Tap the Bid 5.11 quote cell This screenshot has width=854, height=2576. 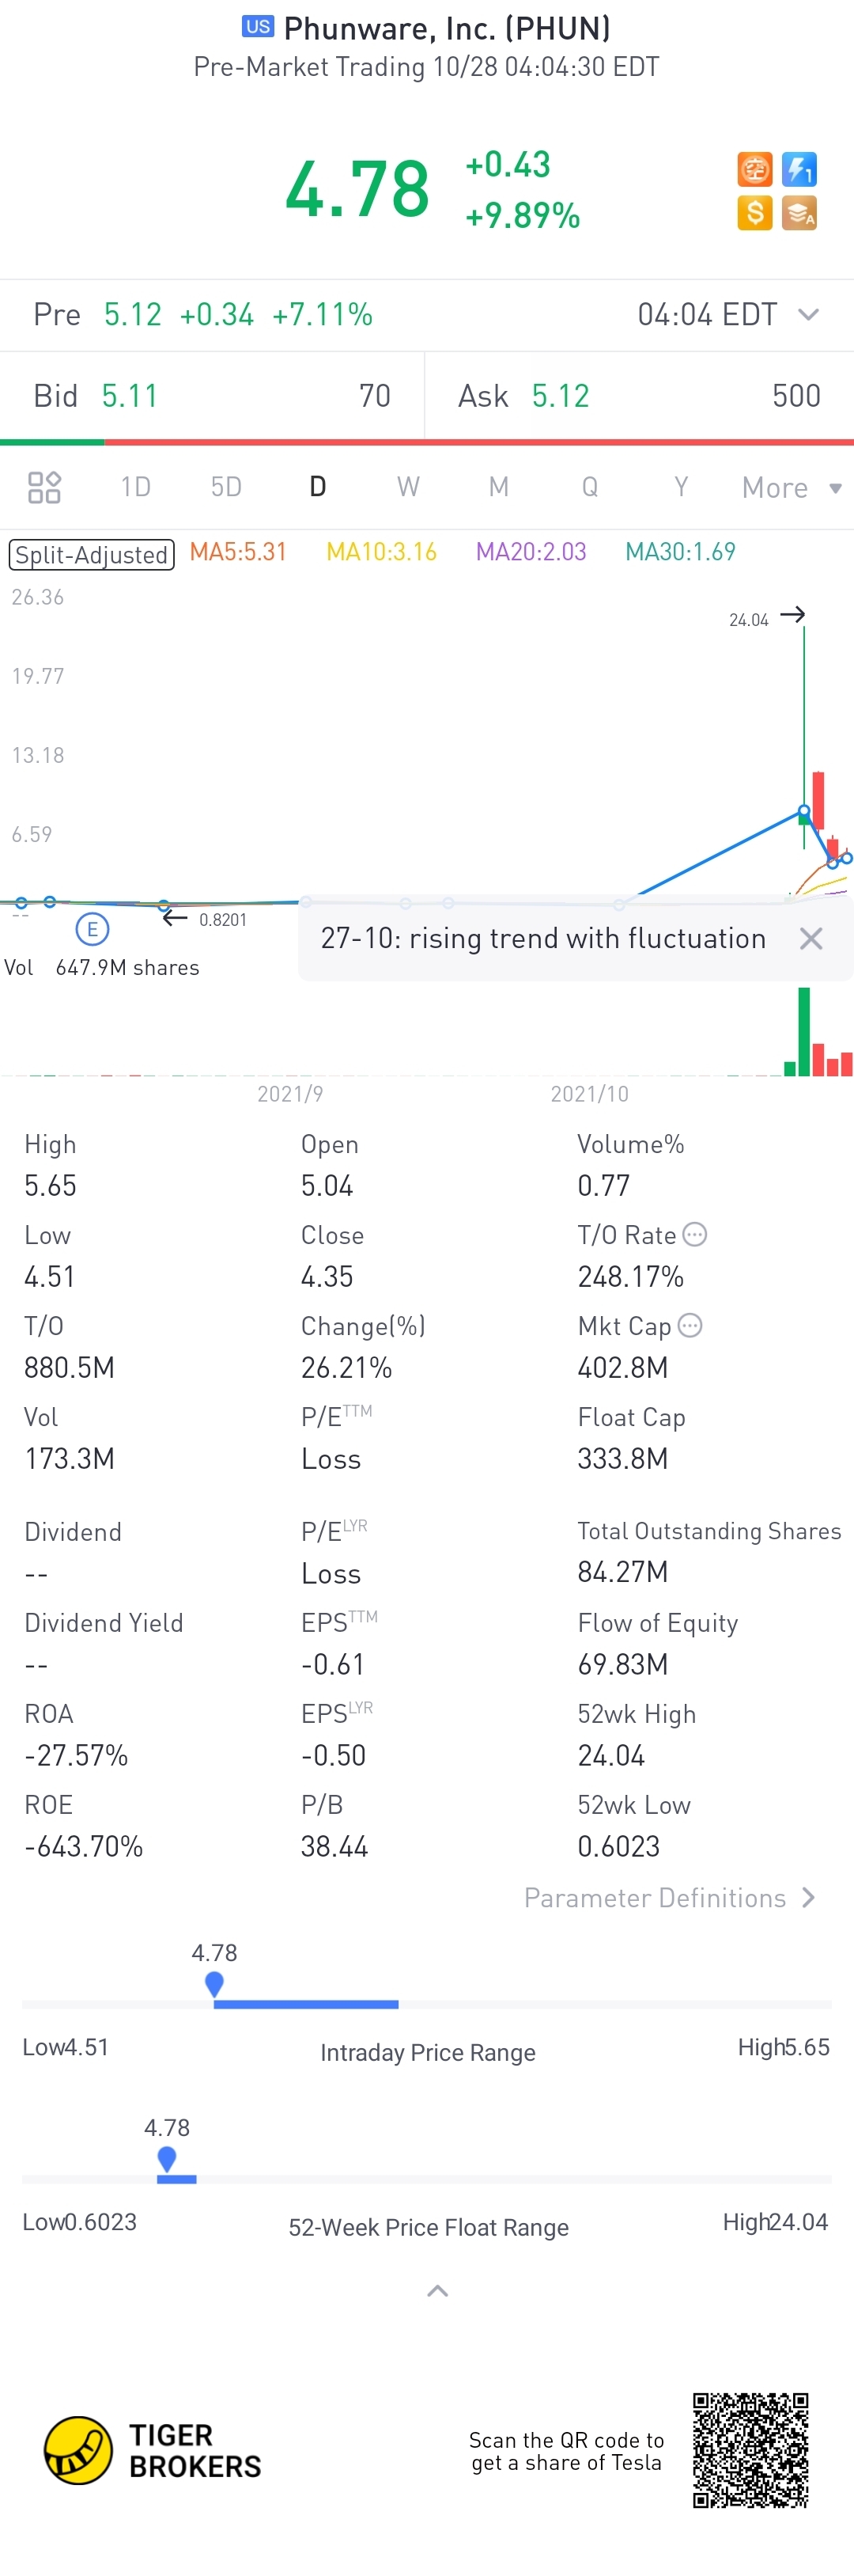click(x=212, y=396)
